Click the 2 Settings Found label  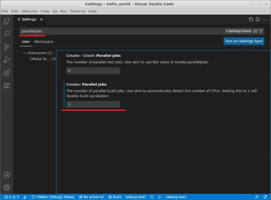click(238, 31)
